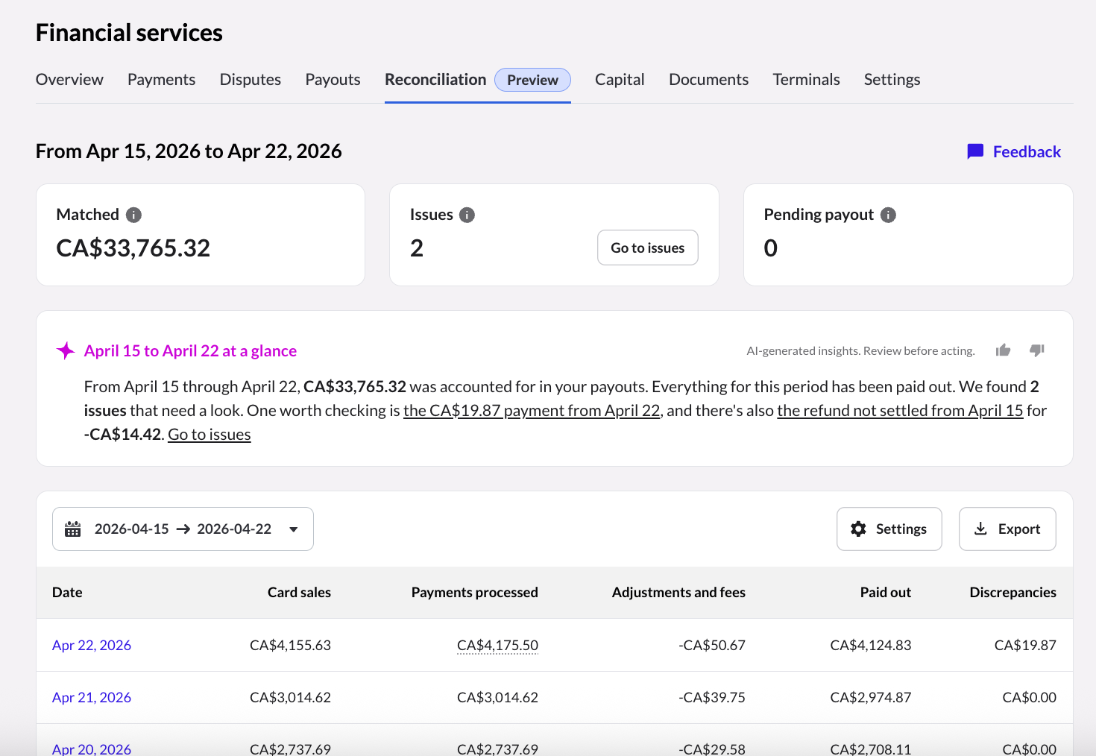Click the Go to issues button

pyautogui.click(x=648, y=248)
